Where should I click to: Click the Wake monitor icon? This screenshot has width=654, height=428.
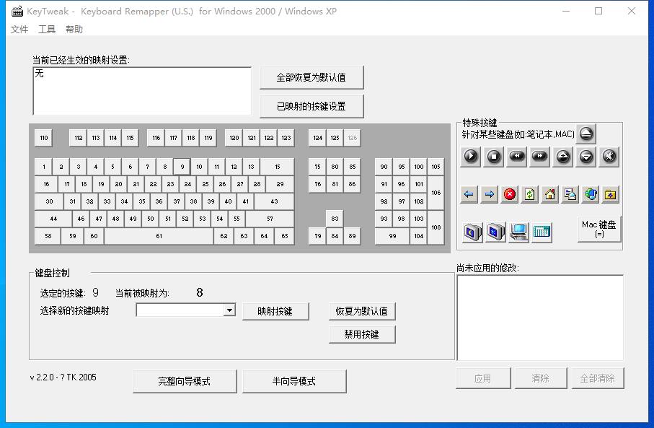(496, 232)
